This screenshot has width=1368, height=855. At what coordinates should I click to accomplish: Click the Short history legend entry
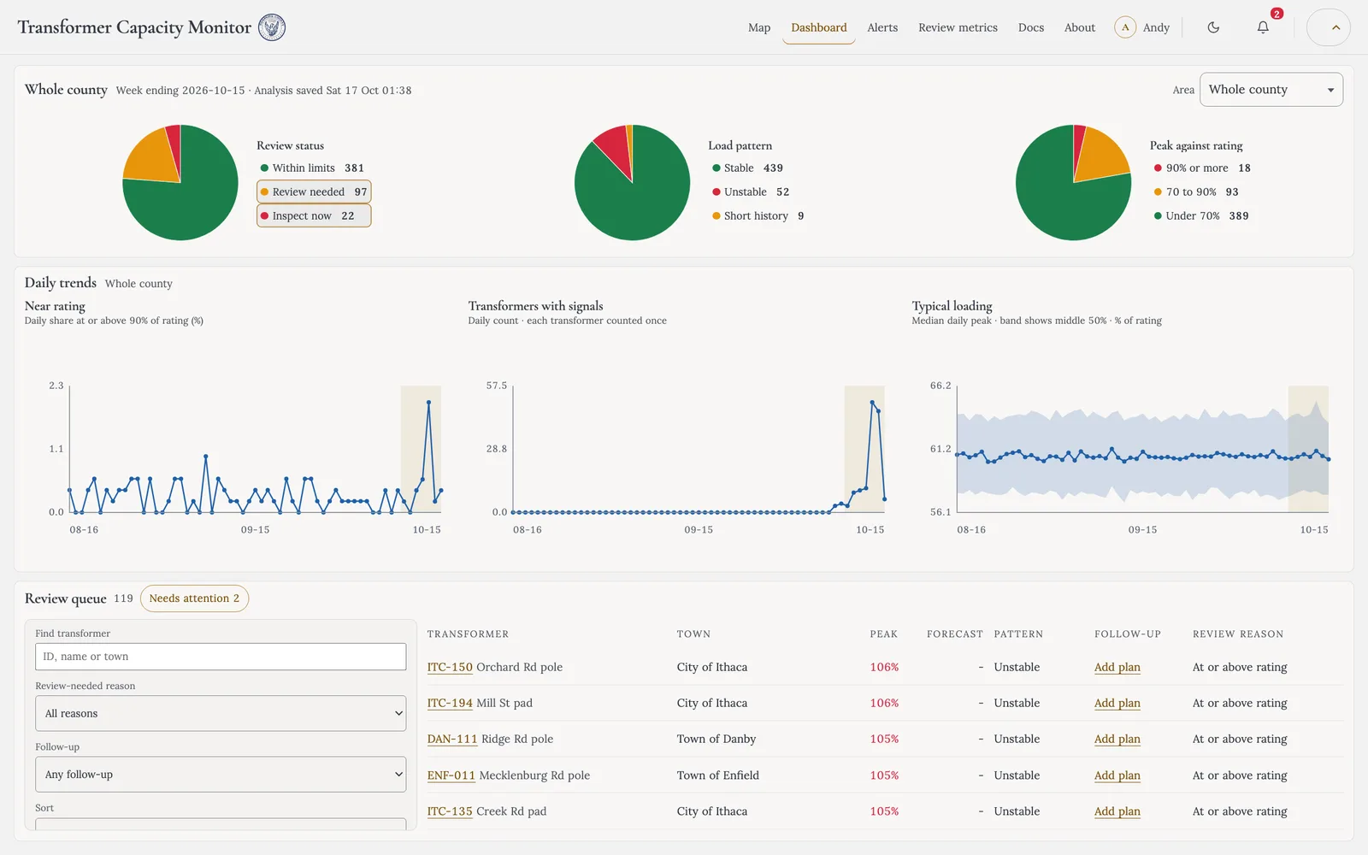click(x=758, y=215)
